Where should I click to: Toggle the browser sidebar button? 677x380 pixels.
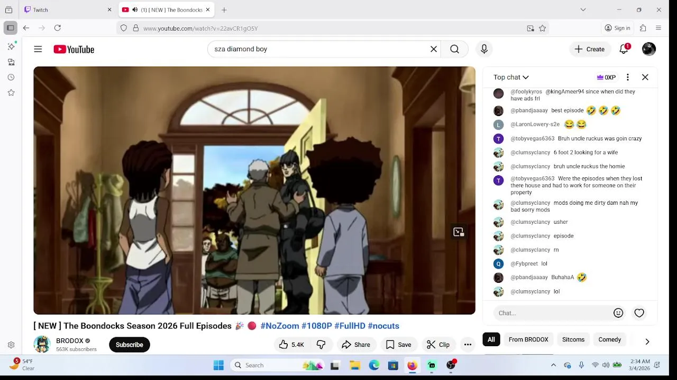[11, 28]
